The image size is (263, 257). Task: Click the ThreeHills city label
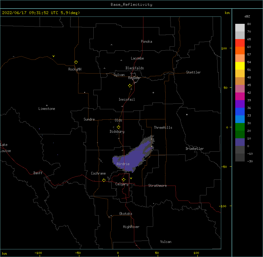[x=163, y=128]
